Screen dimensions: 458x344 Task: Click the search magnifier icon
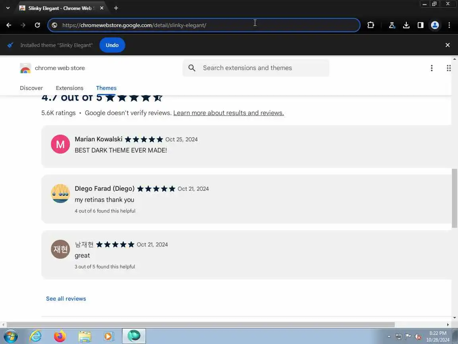(192, 68)
